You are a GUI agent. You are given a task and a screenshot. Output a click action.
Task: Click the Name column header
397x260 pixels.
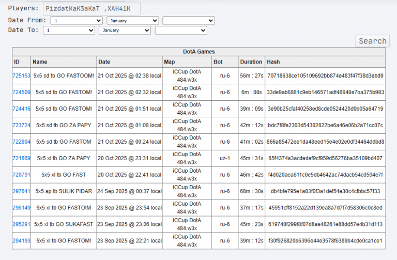pos(64,62)
